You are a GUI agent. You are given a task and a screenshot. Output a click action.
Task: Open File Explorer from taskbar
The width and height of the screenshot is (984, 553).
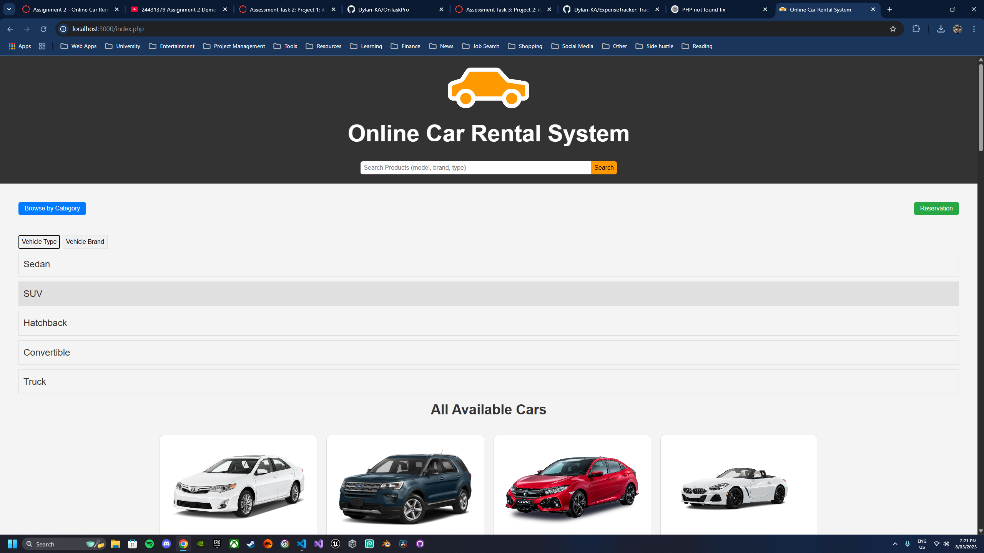pos(116,544)
